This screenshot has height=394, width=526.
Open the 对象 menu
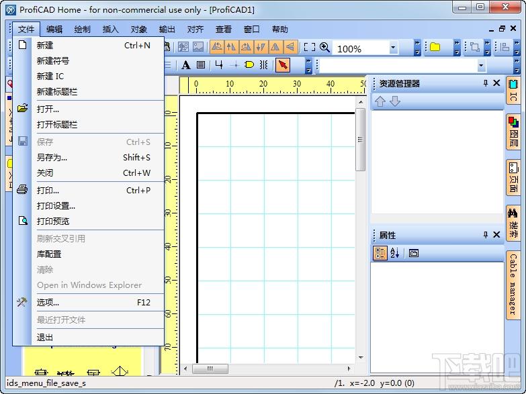[139, 29]
